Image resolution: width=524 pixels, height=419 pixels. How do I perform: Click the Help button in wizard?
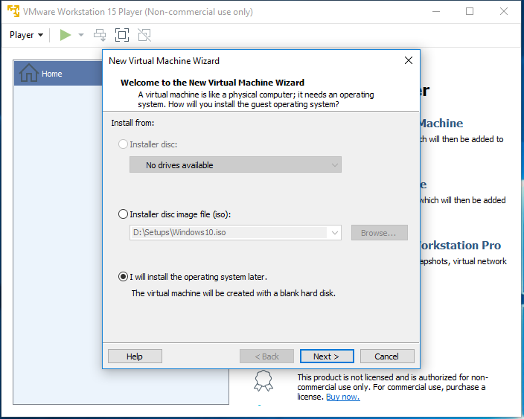(x=135, y=356)
